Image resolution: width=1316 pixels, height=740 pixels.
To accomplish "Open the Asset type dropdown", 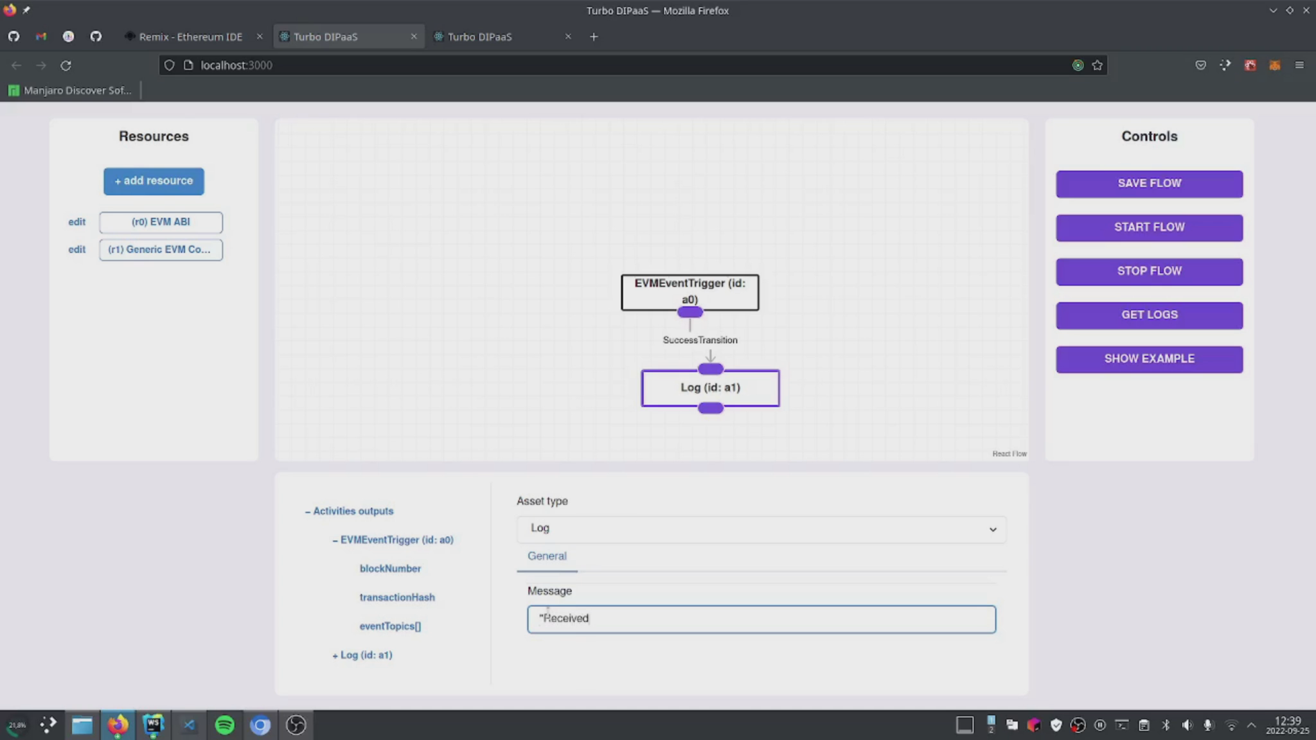I will pyautogui.click(x=761, y=529).
